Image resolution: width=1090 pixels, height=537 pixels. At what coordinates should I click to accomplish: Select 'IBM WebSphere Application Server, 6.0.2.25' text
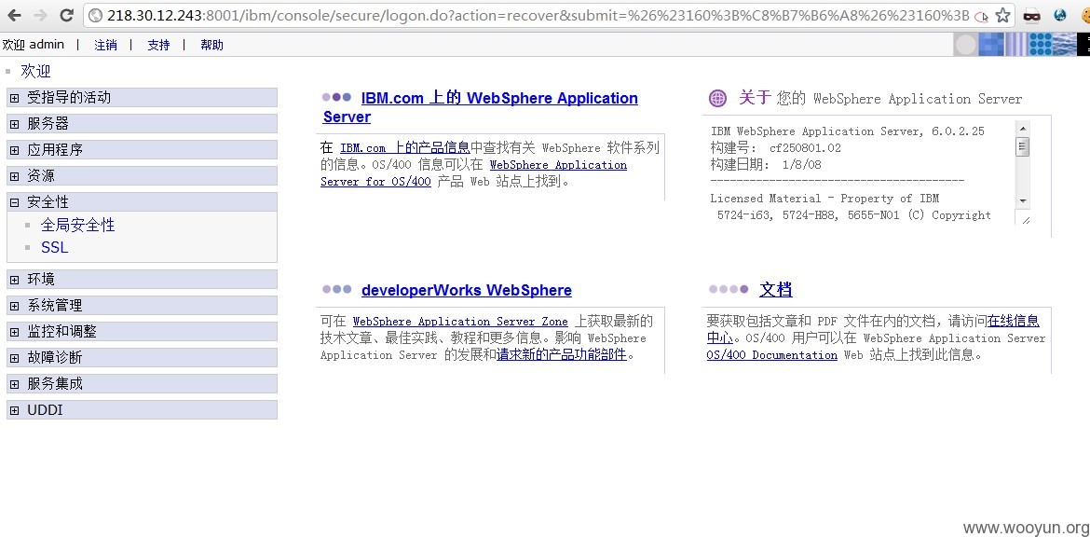point(848,131)
